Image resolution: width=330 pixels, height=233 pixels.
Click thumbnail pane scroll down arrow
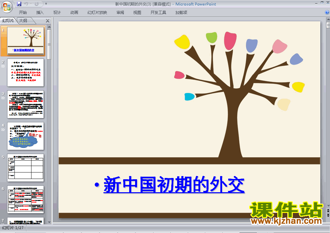49,222
